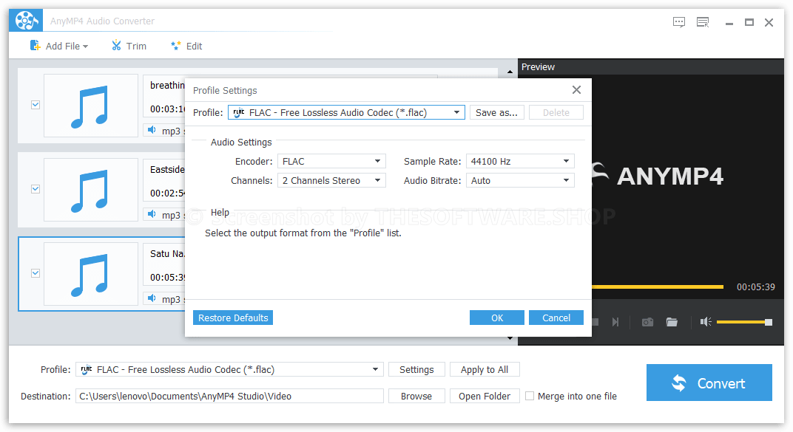This screenshot has height=432, width=793.
Task: Open the Channels dropdown
Action: (331, 181)
